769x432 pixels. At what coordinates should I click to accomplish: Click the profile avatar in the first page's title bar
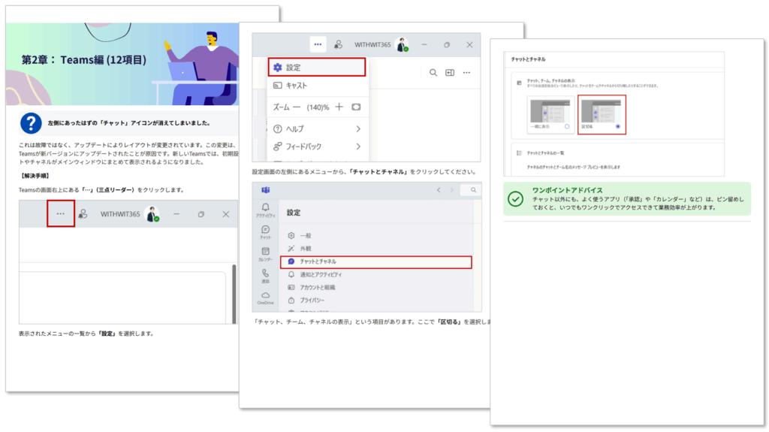pyautogui.click(x=152, y=214)
